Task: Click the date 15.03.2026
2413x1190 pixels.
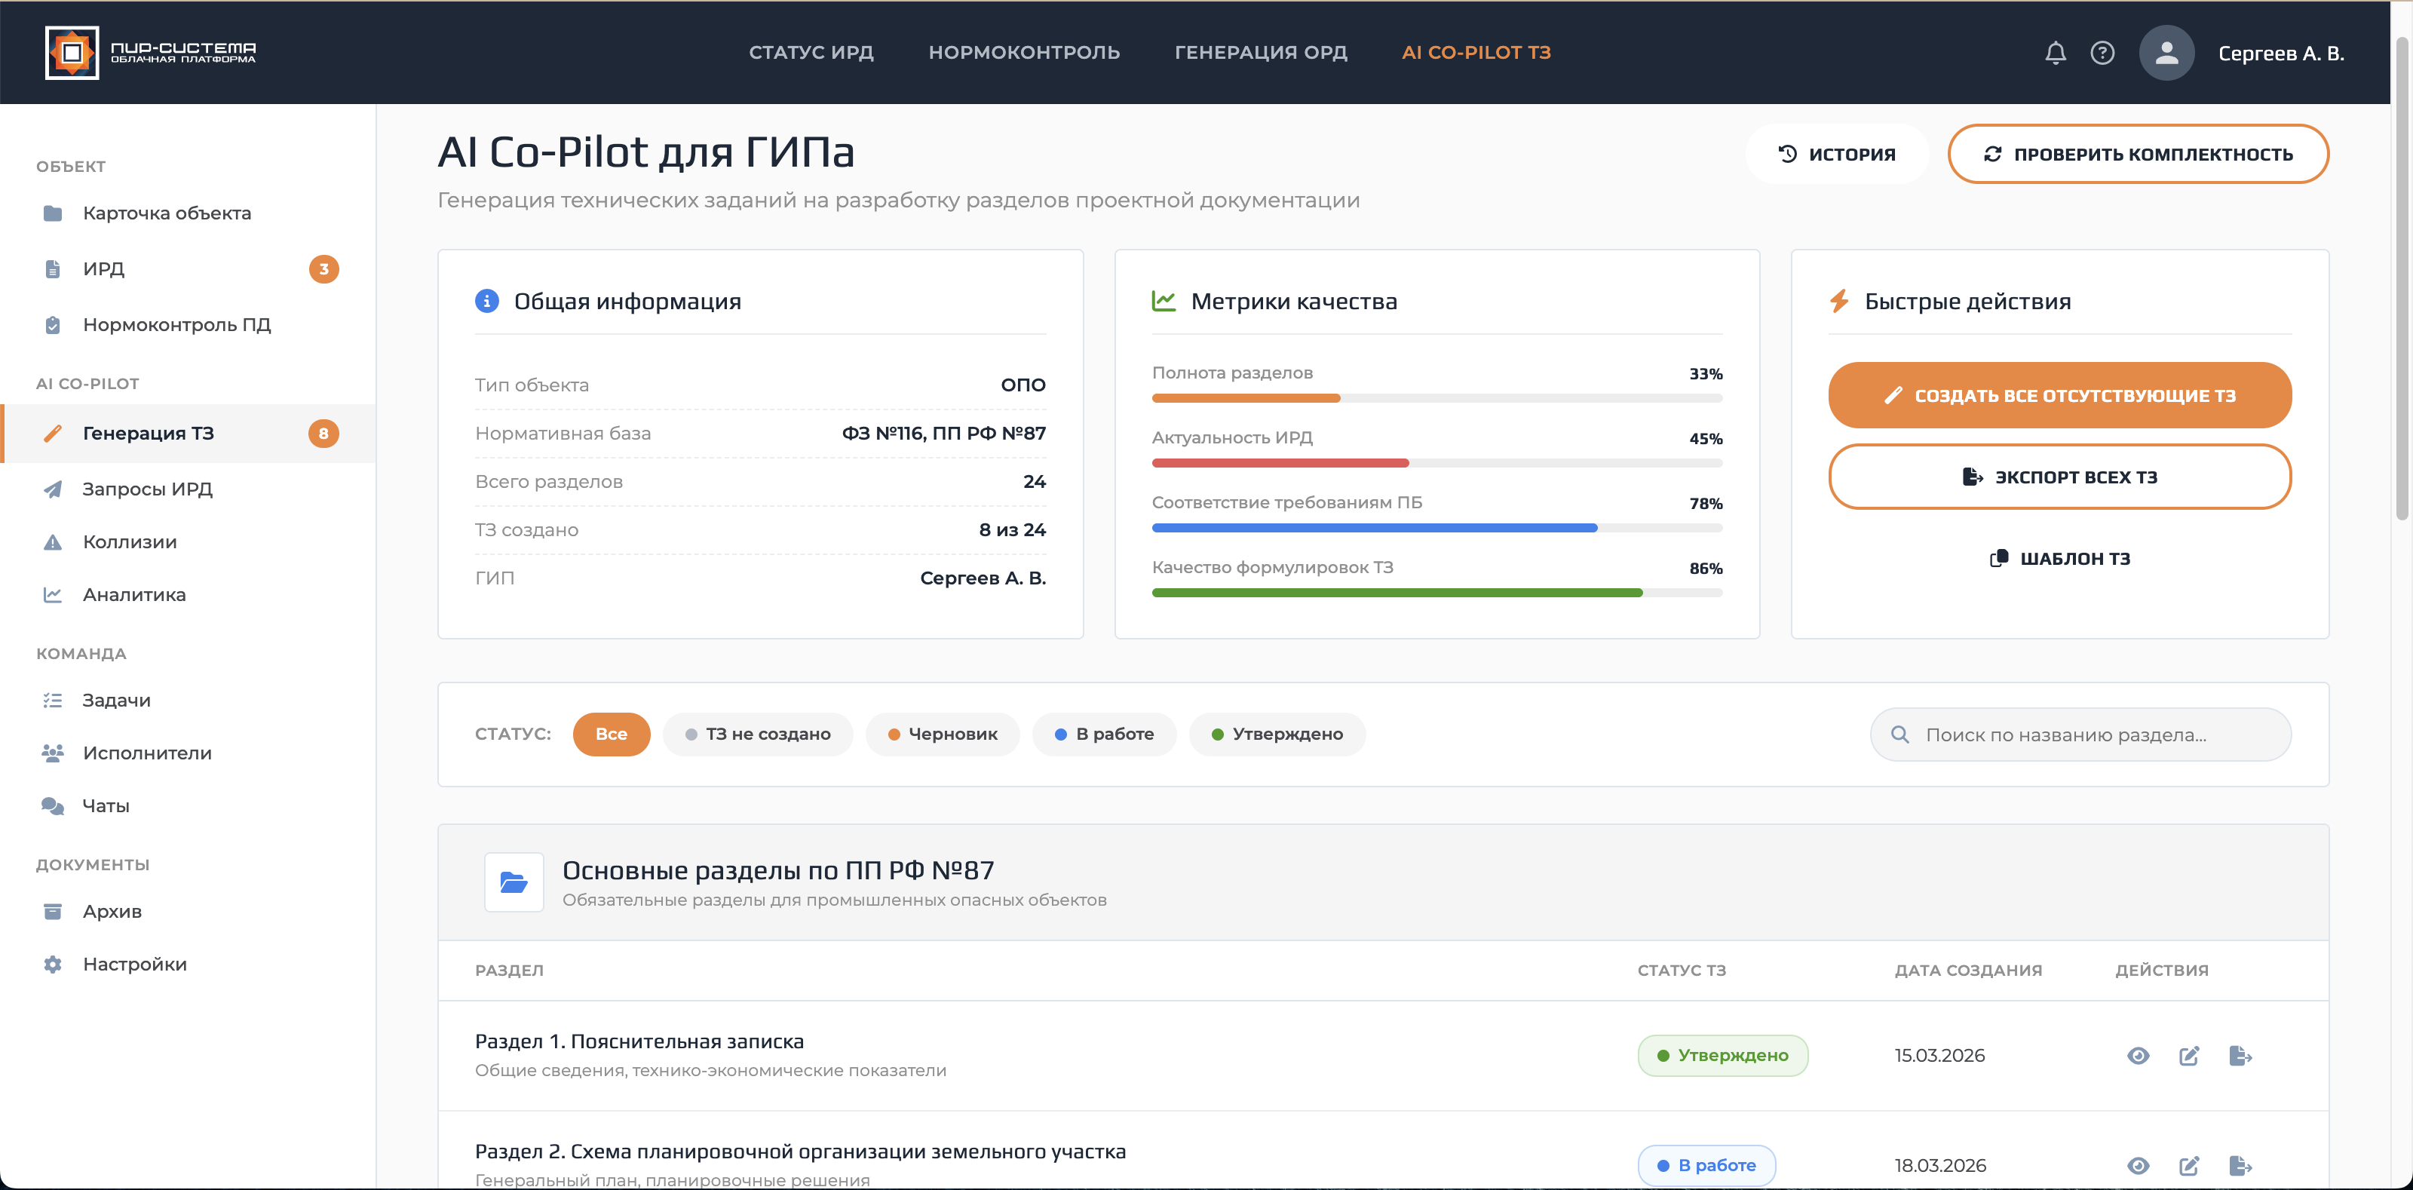Action: [1939, 1056]
